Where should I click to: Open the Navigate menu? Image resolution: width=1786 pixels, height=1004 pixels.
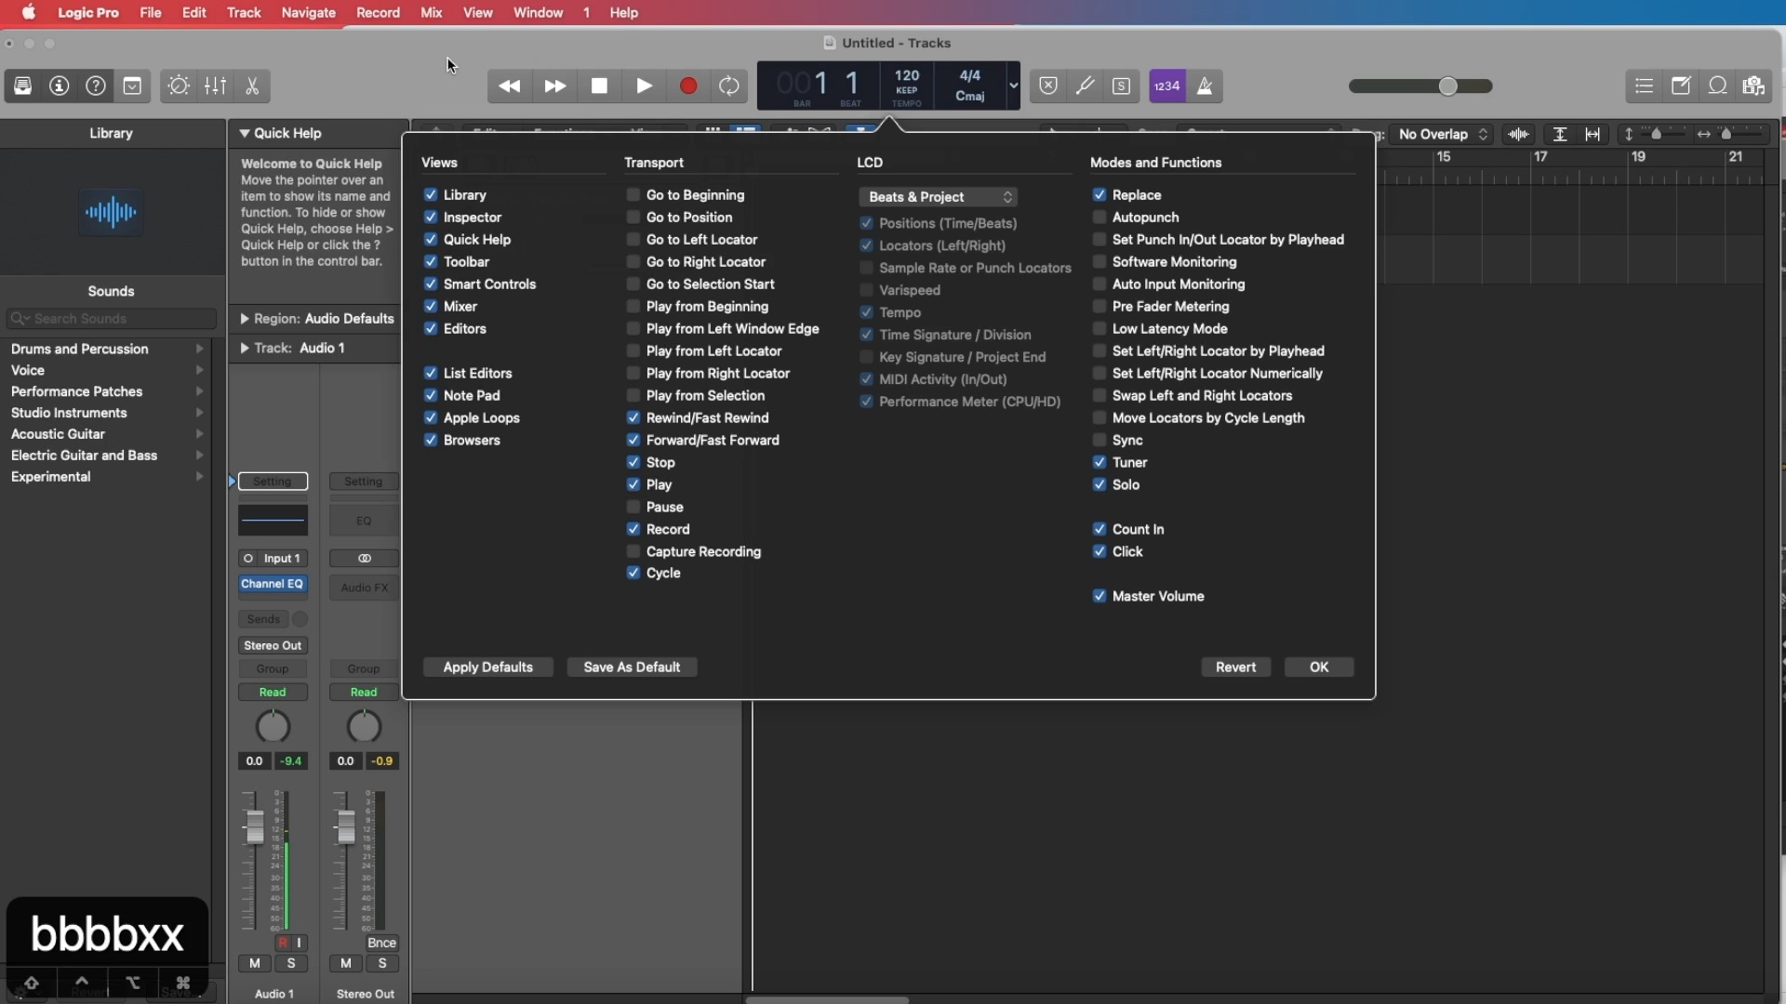309,13
